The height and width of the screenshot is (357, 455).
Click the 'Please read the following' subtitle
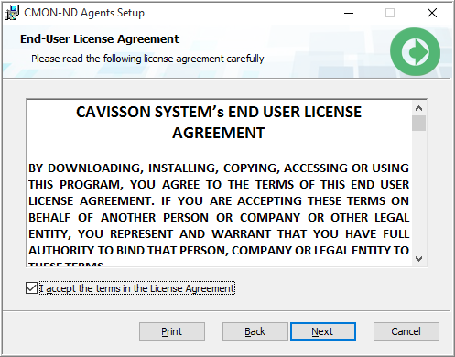point(147,59)
